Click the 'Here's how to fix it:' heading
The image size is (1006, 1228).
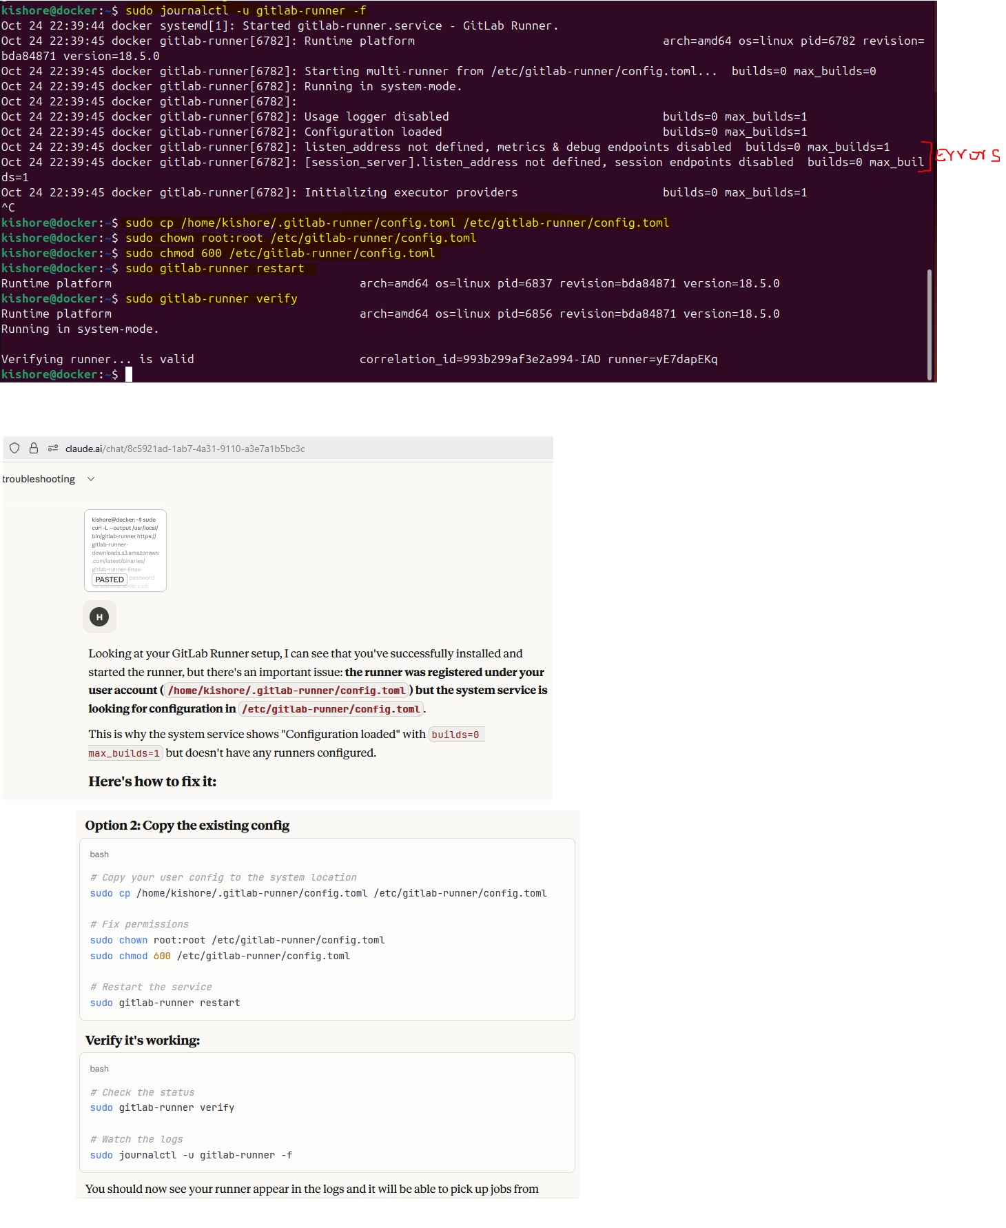[x=152, y=781]
